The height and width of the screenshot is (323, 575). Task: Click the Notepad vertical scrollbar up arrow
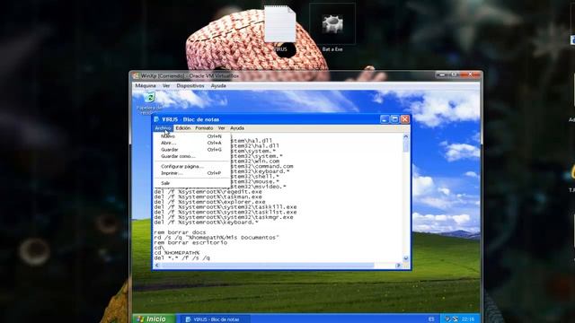pos(405,136)
